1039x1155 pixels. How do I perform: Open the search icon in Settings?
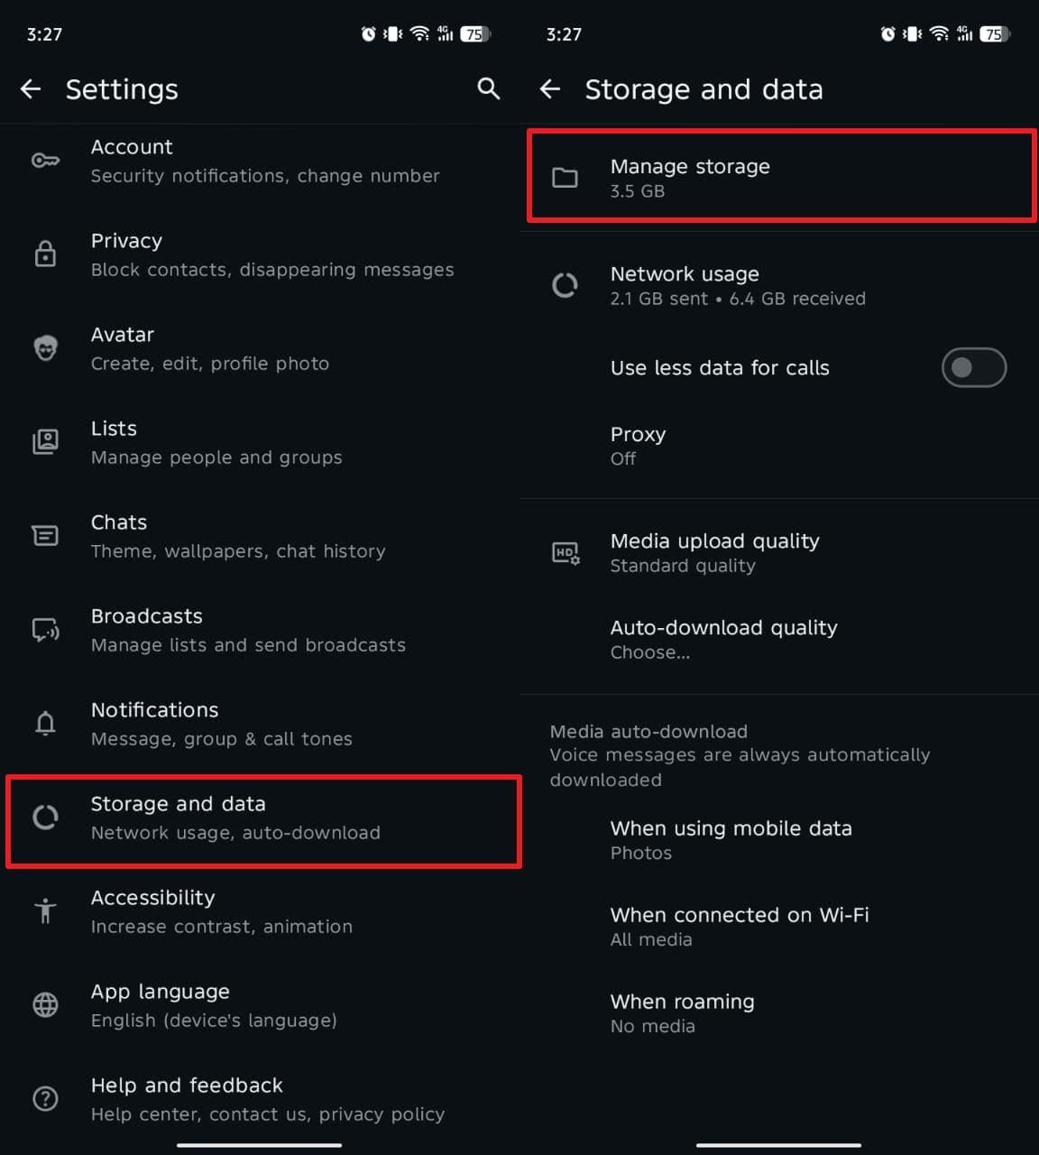(487, 88)
